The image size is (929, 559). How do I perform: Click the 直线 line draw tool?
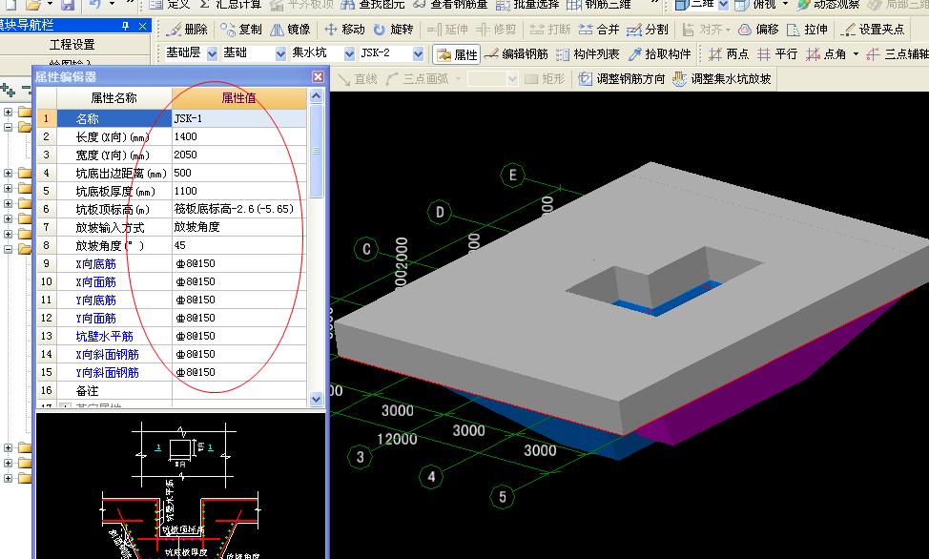[x=358, y=79]
